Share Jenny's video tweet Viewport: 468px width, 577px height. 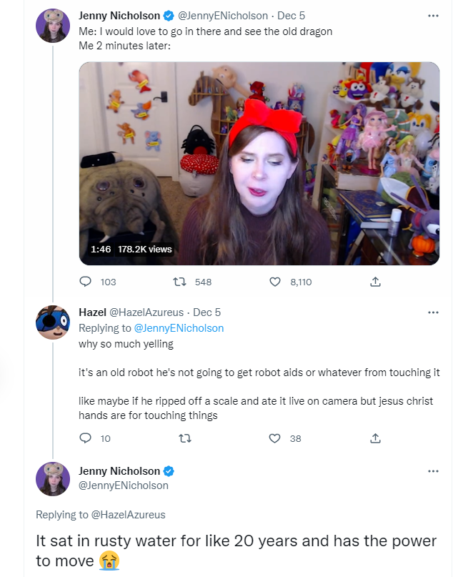click(x=375, y=282)
